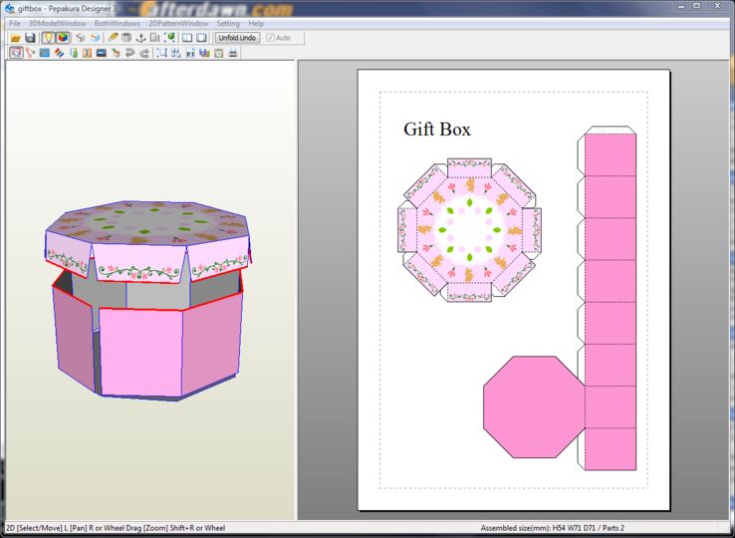Image resolution: width=735 pixels, height=538 pixels.
Task: Click the front pink face of the 3D box base
Action: click(140, 352)
